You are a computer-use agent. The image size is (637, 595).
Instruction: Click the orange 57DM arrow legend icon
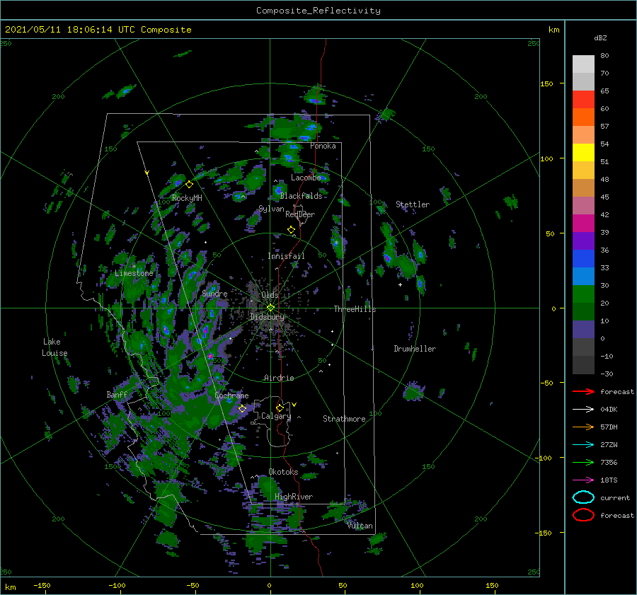click(583, 427)
